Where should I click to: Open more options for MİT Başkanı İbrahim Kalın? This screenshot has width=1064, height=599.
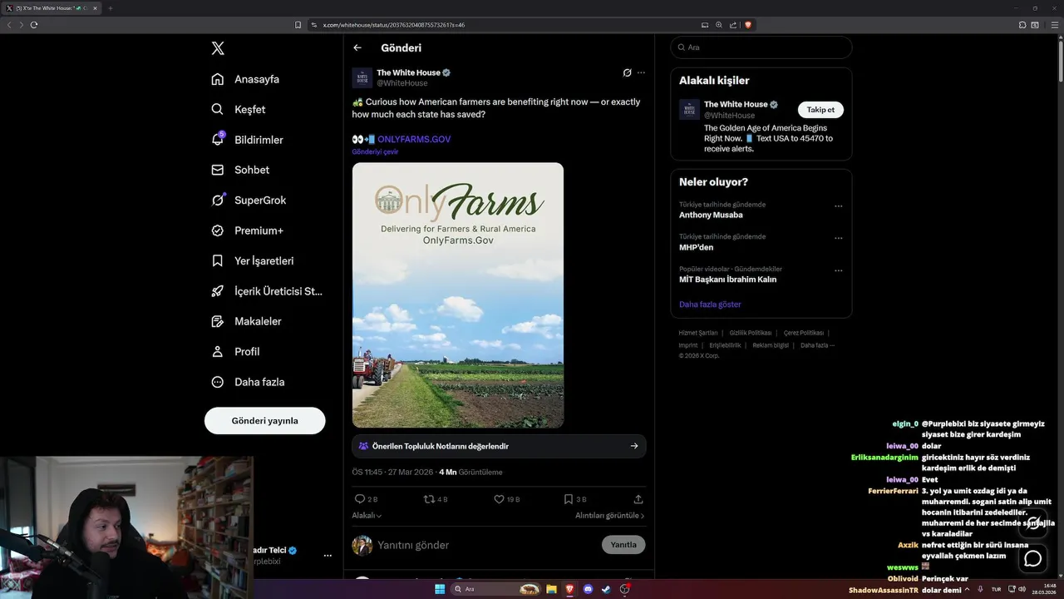[x=838, y=271]
